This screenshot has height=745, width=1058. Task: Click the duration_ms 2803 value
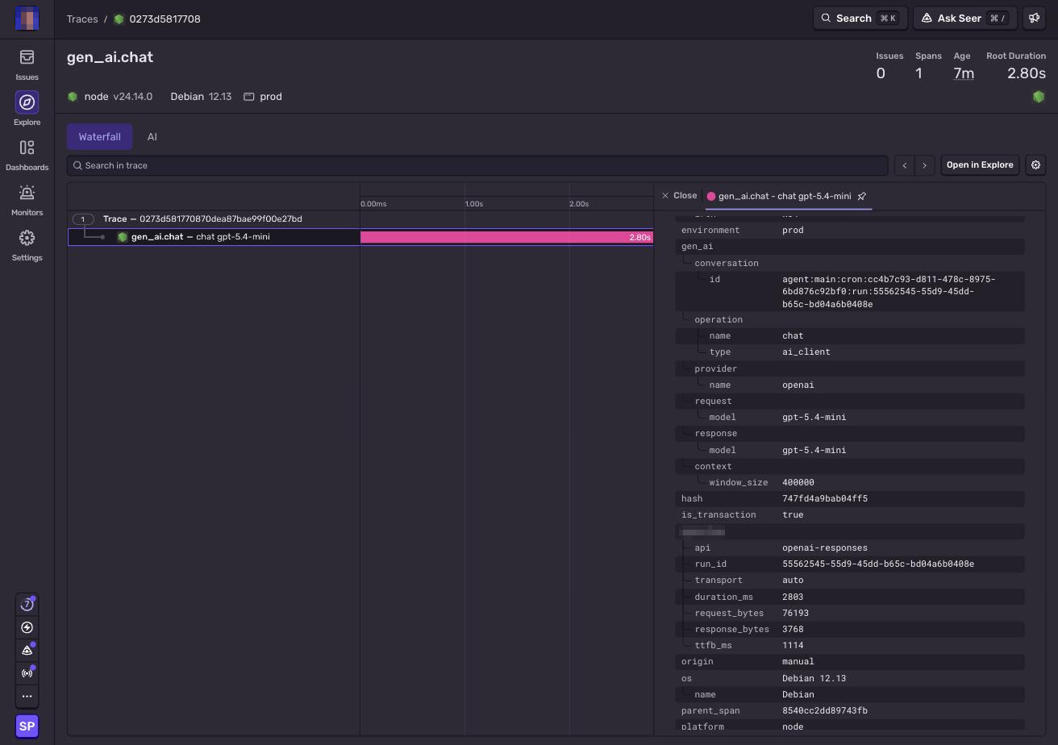[x=793, y=597]
